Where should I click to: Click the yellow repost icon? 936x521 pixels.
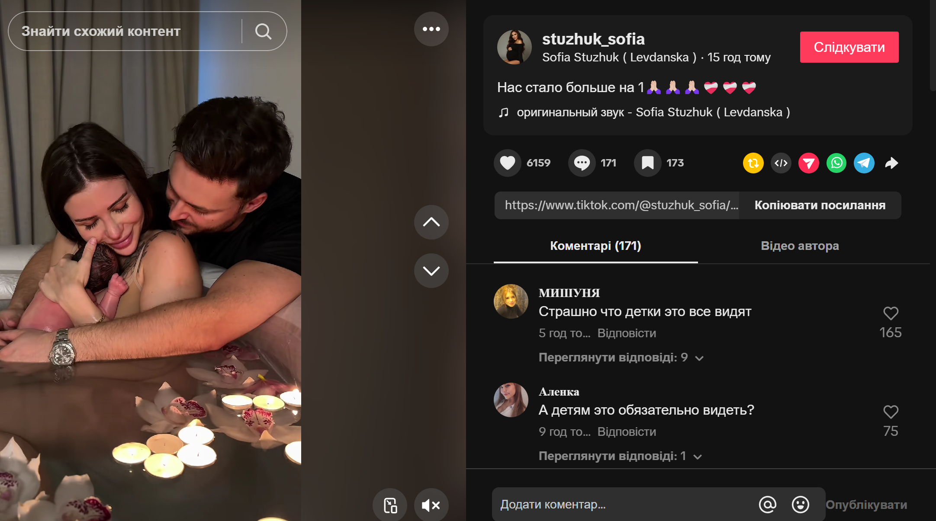pyautogui.click(x=753, y=163)
